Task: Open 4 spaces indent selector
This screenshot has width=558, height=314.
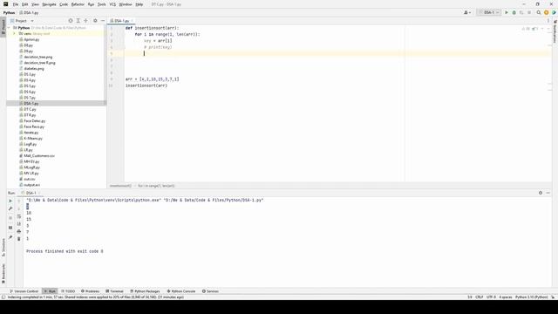Action: [x=506, y=297]
